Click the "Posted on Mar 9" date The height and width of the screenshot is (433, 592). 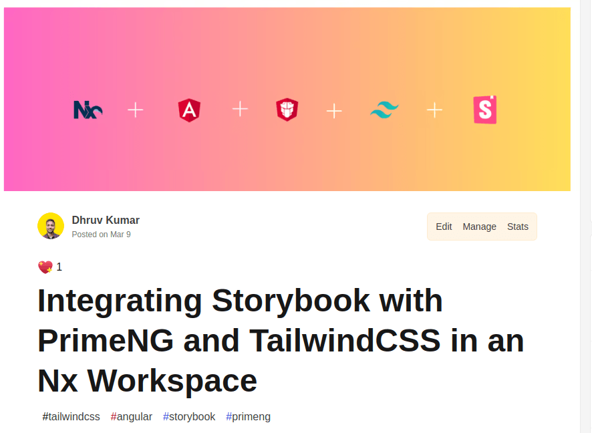click(x=101, y=235)
